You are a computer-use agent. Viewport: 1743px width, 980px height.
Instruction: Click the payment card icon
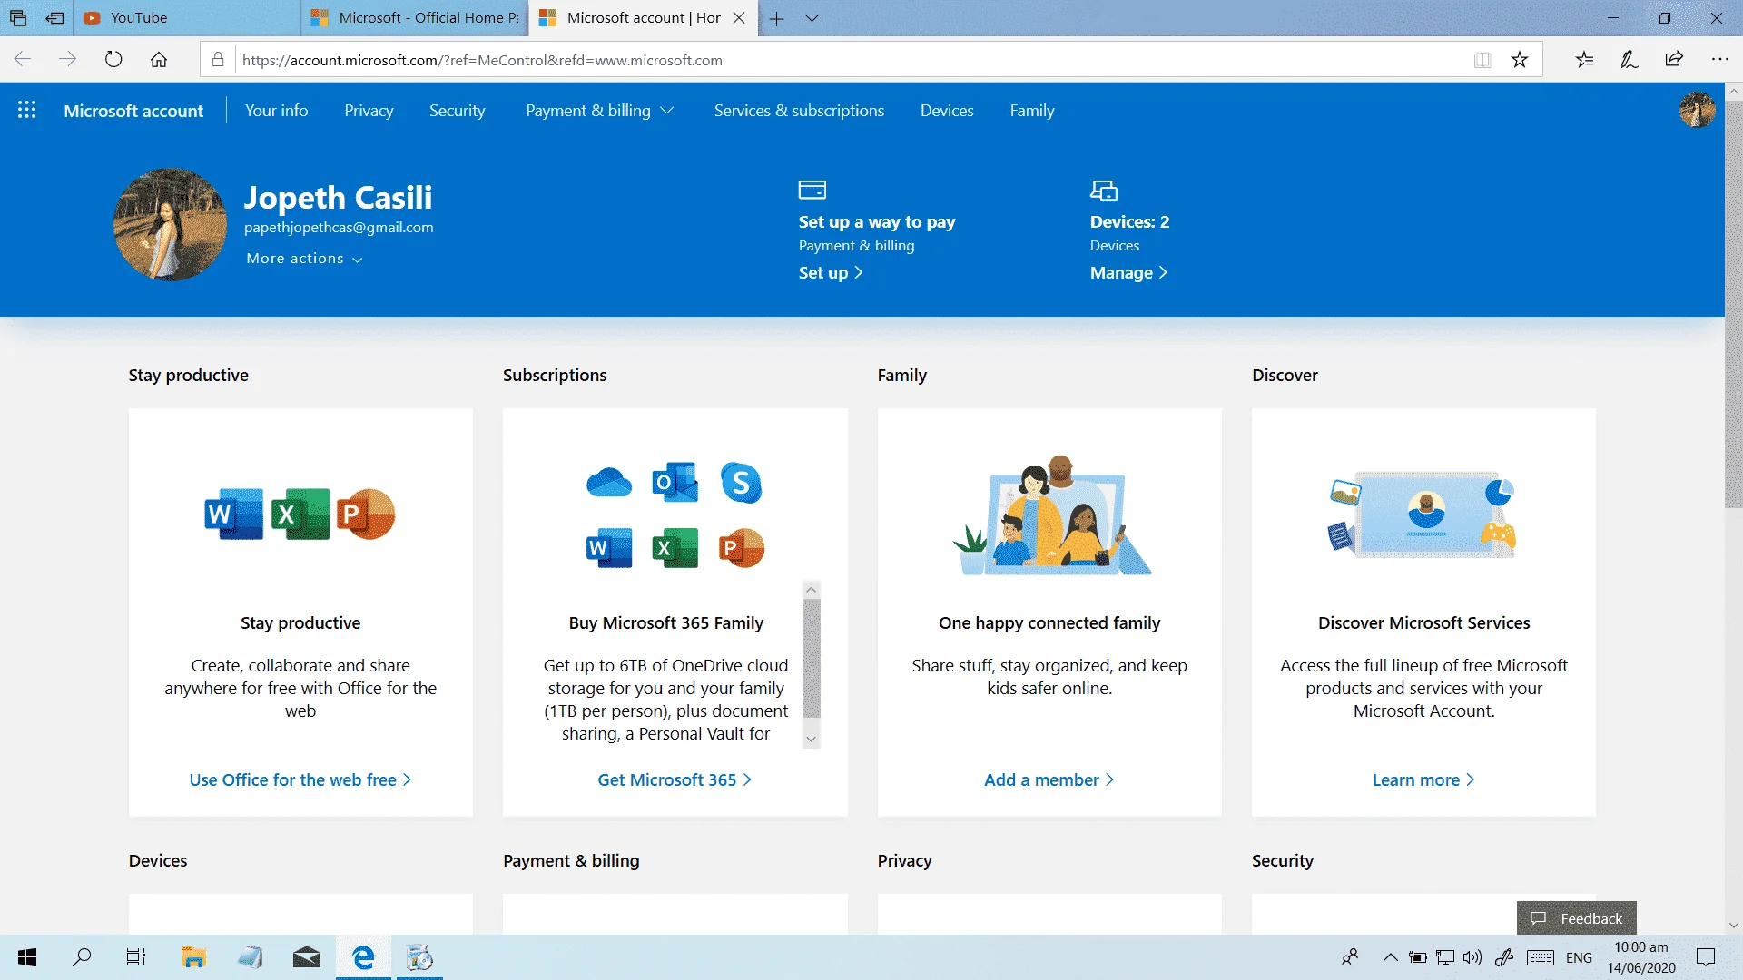tap(812, 190)
